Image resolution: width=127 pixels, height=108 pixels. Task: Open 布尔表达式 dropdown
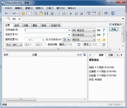pos(84,35)
